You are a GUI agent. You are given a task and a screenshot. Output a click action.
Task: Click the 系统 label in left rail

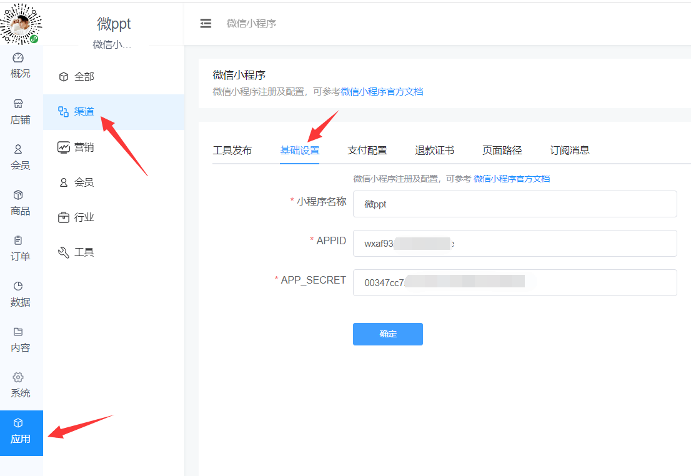[20, 393]
